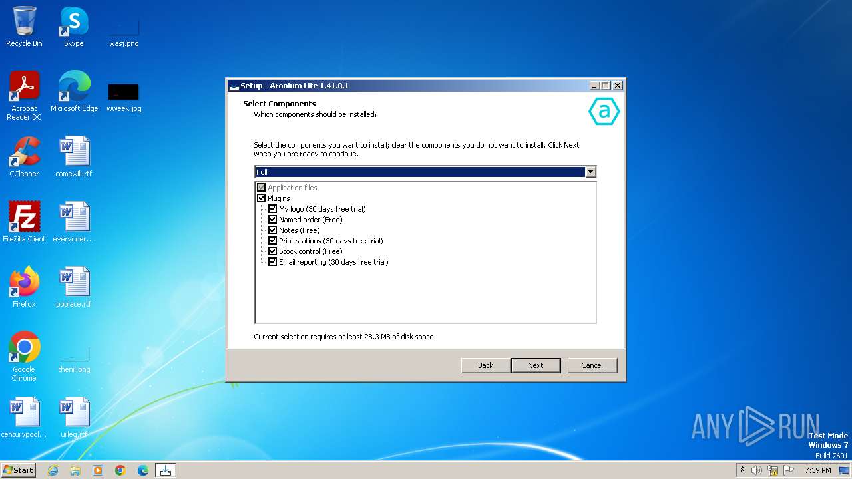The width and height of the screenshot is (852, 479).
Task: Select the 'Stock control (Free)' label
Action: 311,251
